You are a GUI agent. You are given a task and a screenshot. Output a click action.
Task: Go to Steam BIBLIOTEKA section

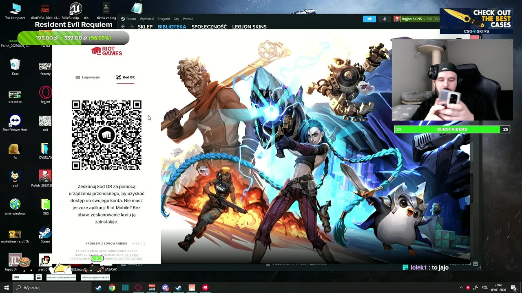pyautogui.click(x=172, y=27)
